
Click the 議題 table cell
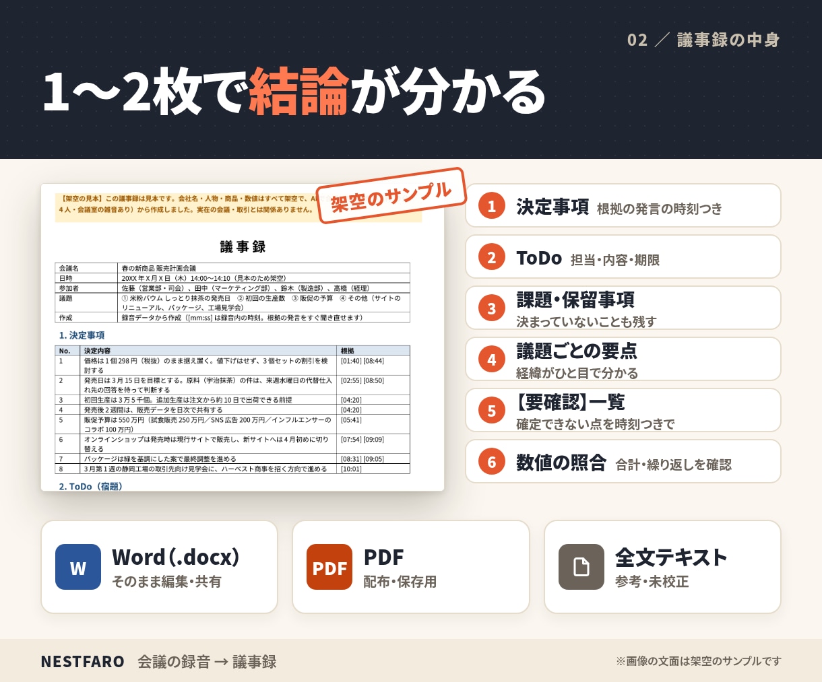coord(86,303)
